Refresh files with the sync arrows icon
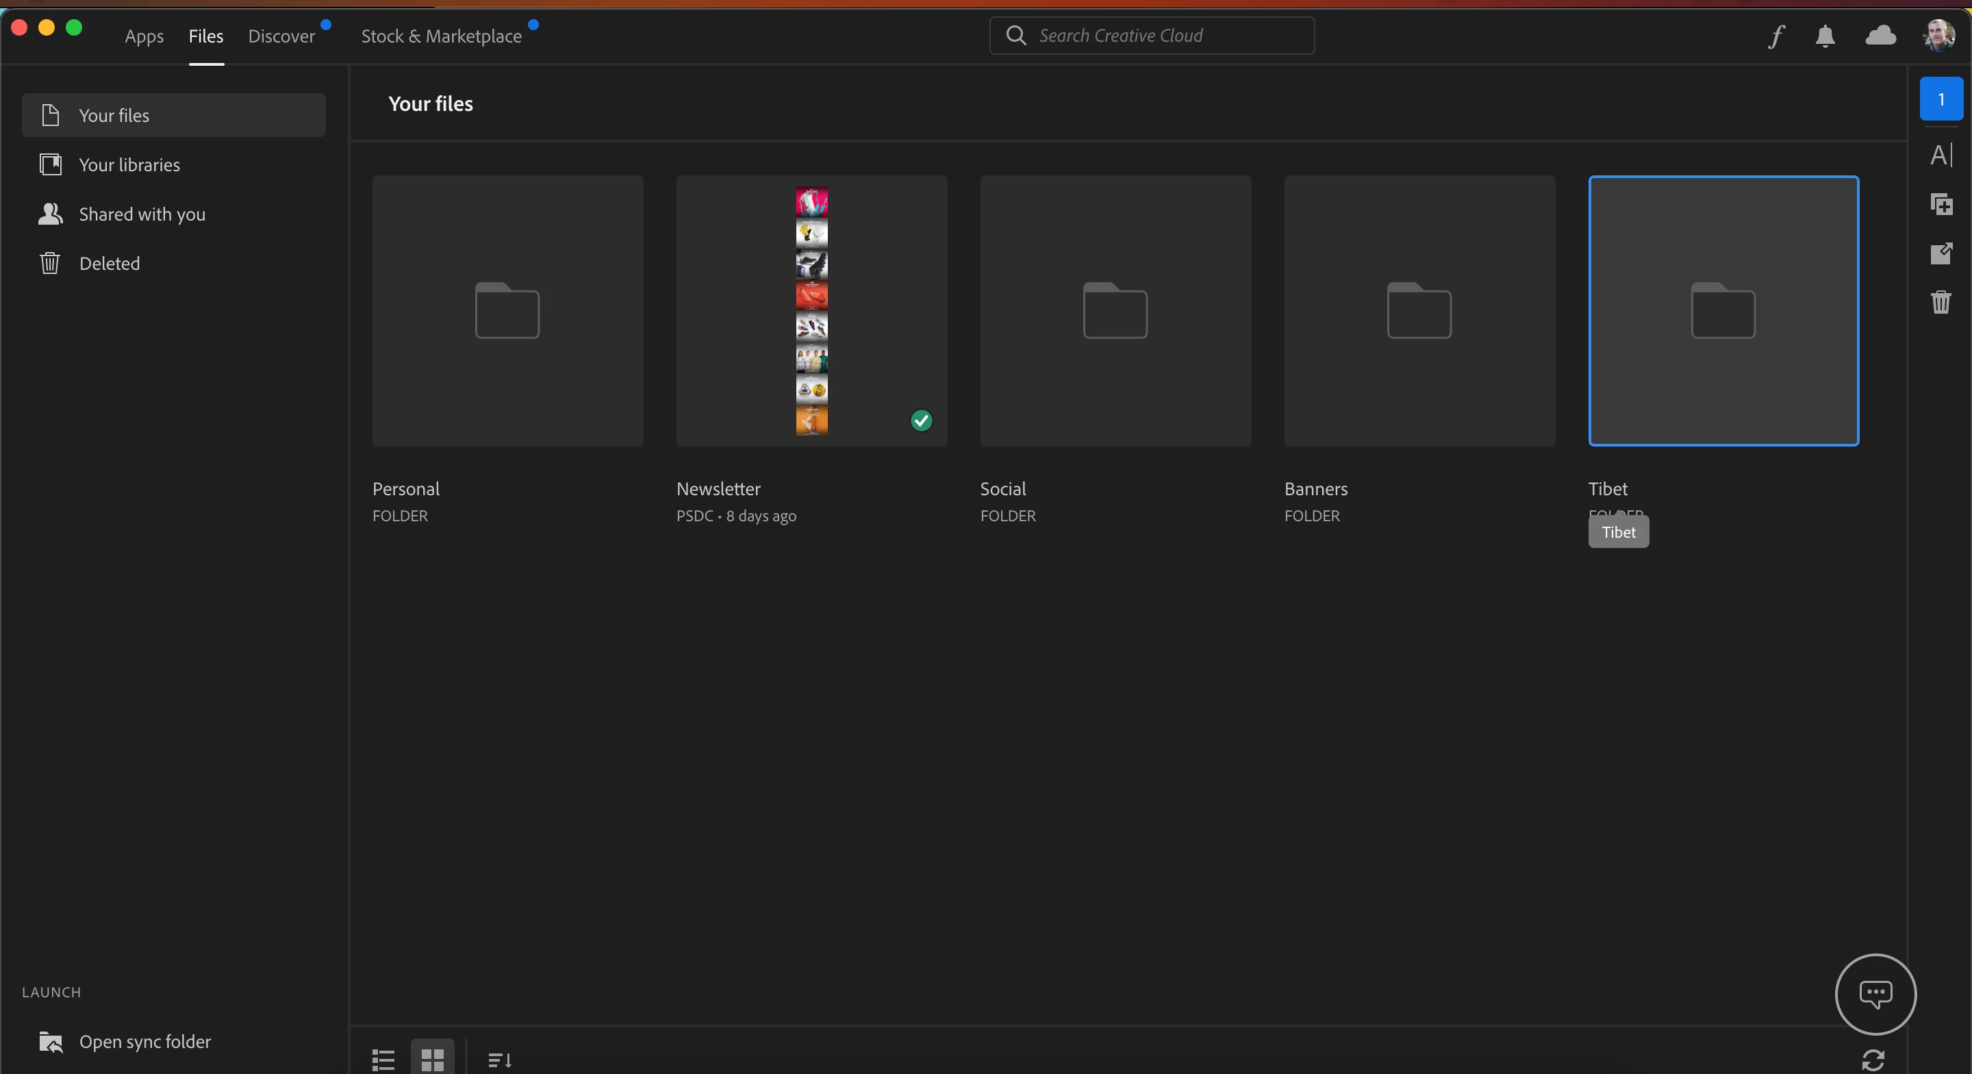This screenshot has height=1074, width=1972. 1873,1060
